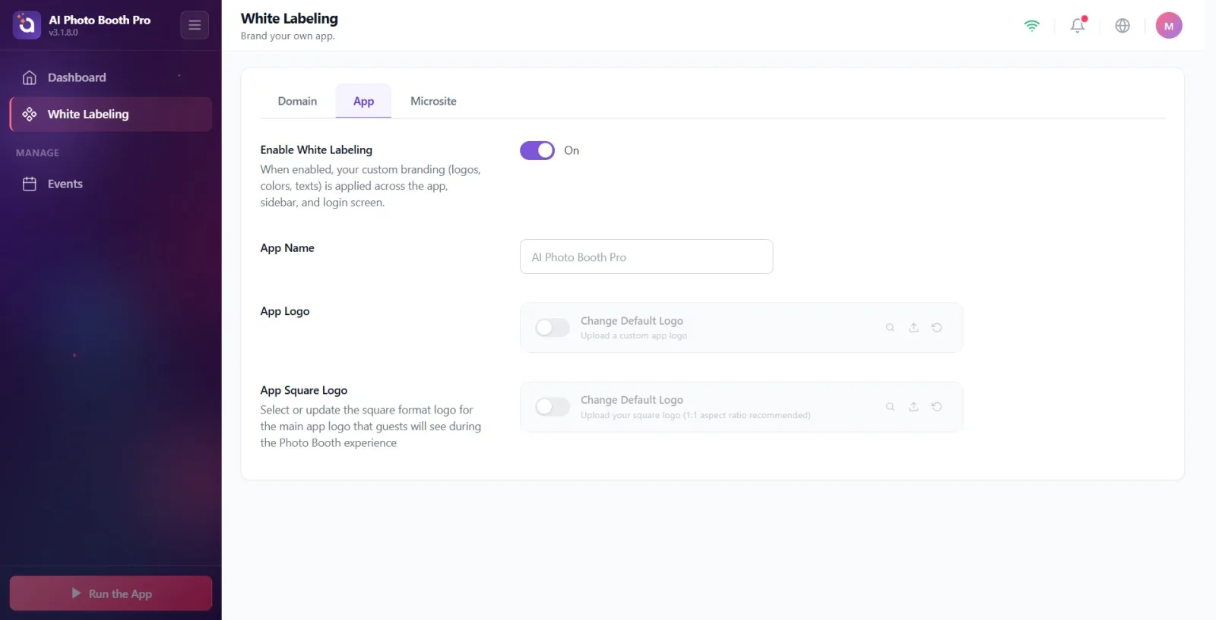
Task: Upload App Square Logo icon
Action: point(914,407)
